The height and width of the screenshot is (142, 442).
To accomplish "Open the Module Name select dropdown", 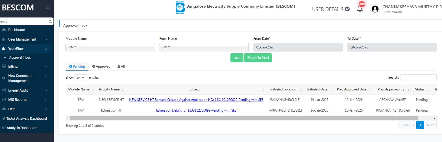I will pos(110,47).
